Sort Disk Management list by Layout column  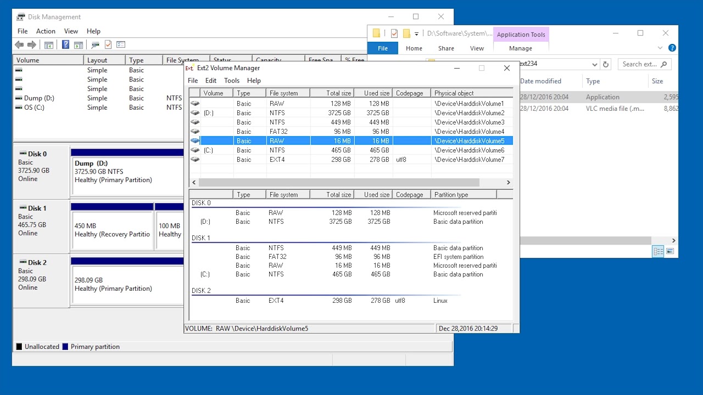tap(104, 60)
